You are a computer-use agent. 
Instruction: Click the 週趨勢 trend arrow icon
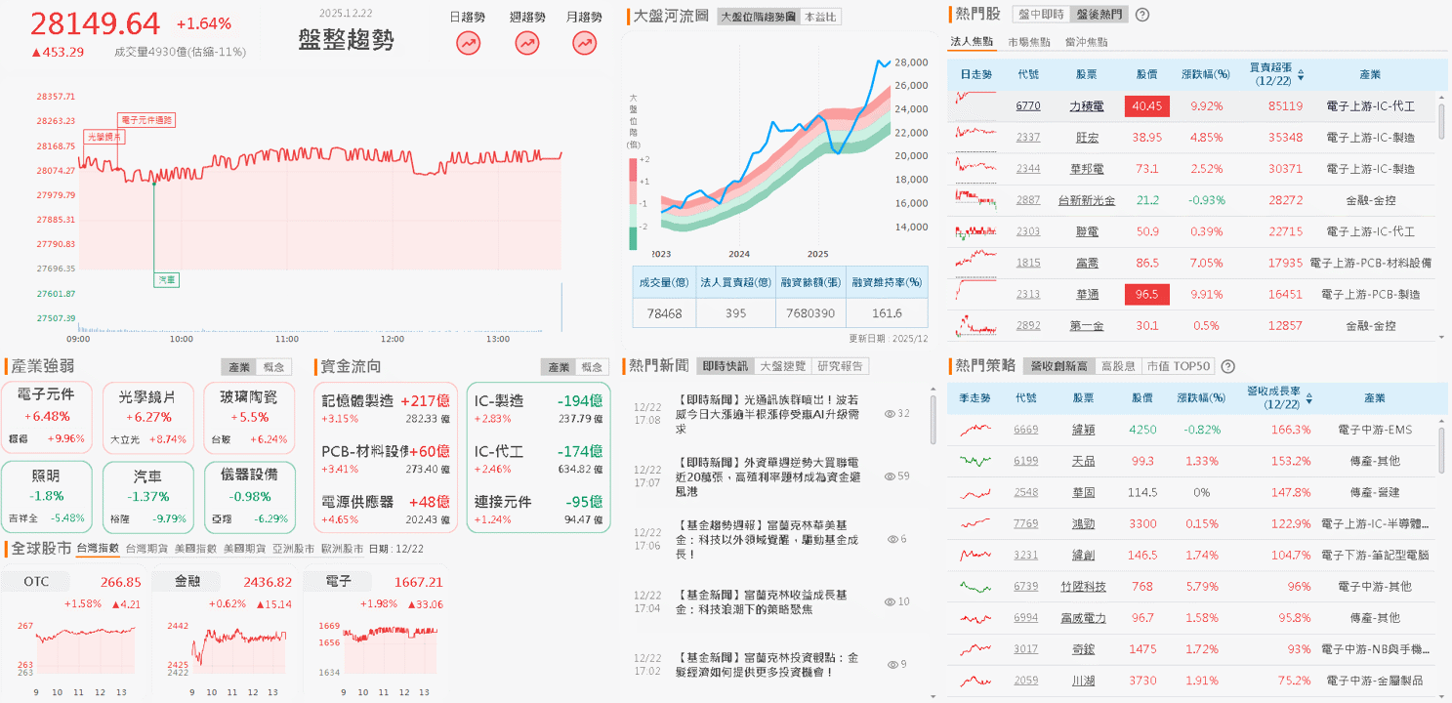[x=527, y=43]
